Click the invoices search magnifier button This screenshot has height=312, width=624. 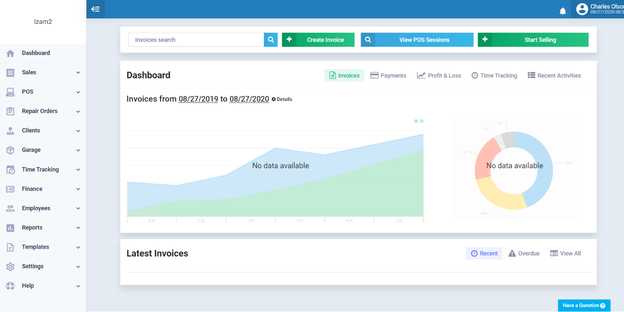[271, 40]
